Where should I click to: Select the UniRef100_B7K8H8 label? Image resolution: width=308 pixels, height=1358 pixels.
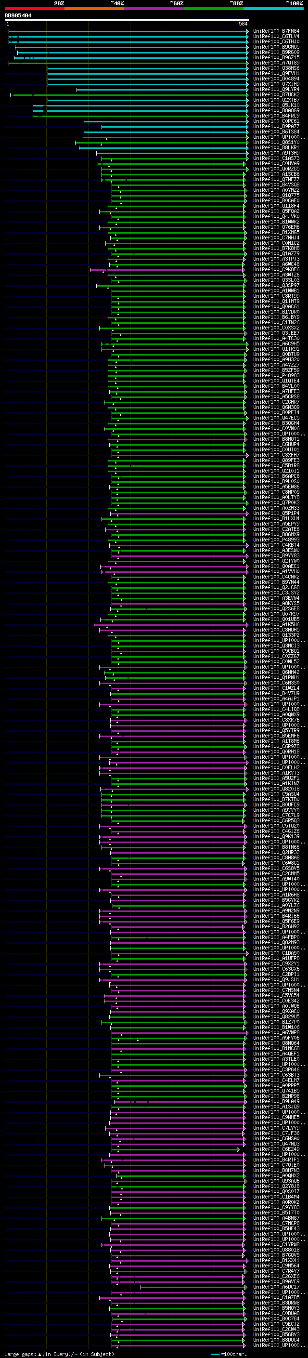[x=276, y=248]
